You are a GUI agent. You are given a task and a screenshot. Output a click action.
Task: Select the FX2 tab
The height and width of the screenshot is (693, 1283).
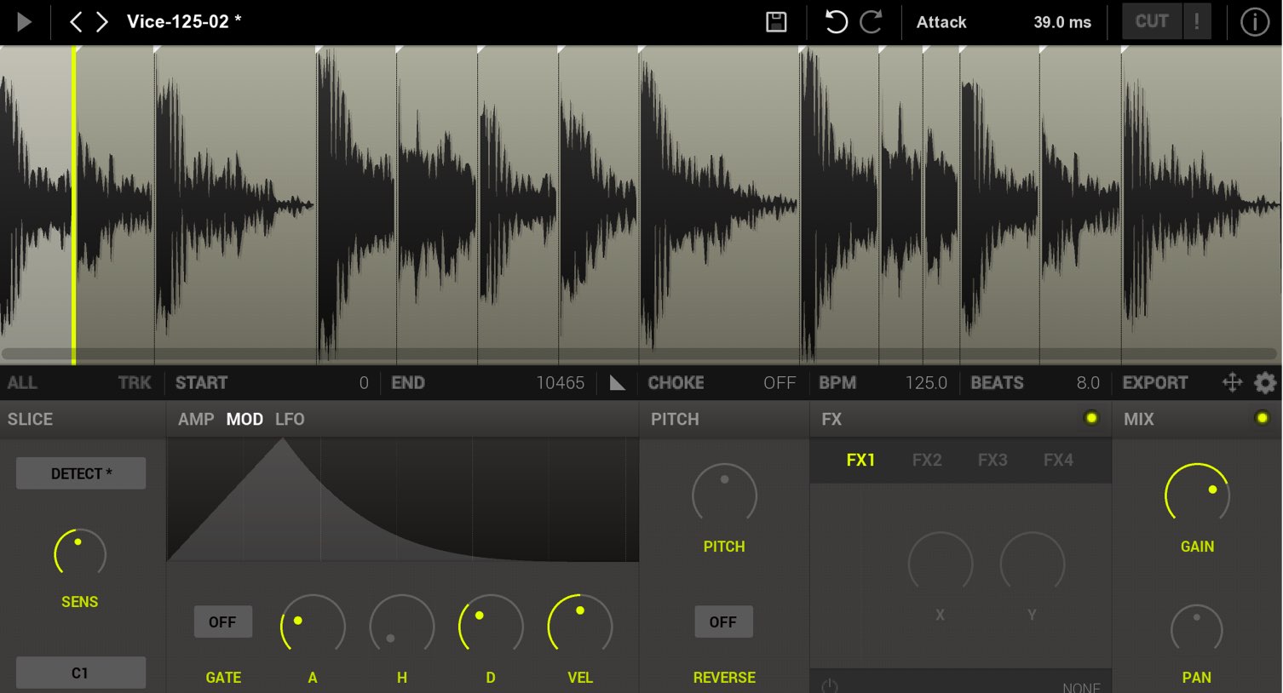click(x=927, y=461)
